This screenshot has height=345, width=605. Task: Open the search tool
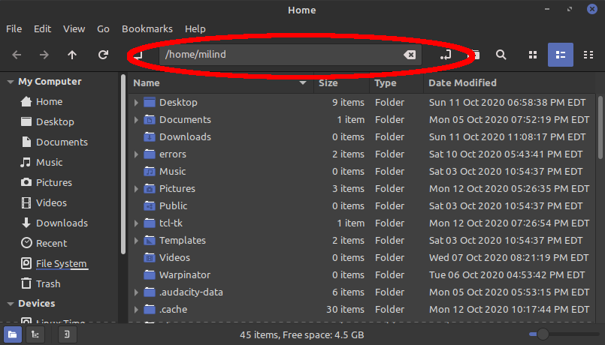click(501, 55)
